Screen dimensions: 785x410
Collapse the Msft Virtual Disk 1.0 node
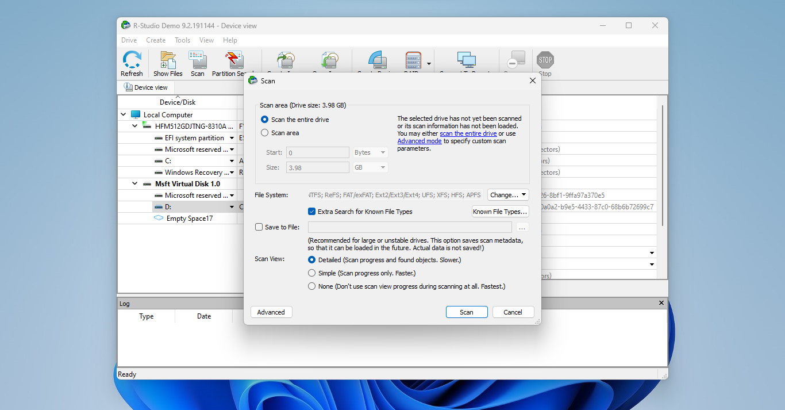click(134, 183)
